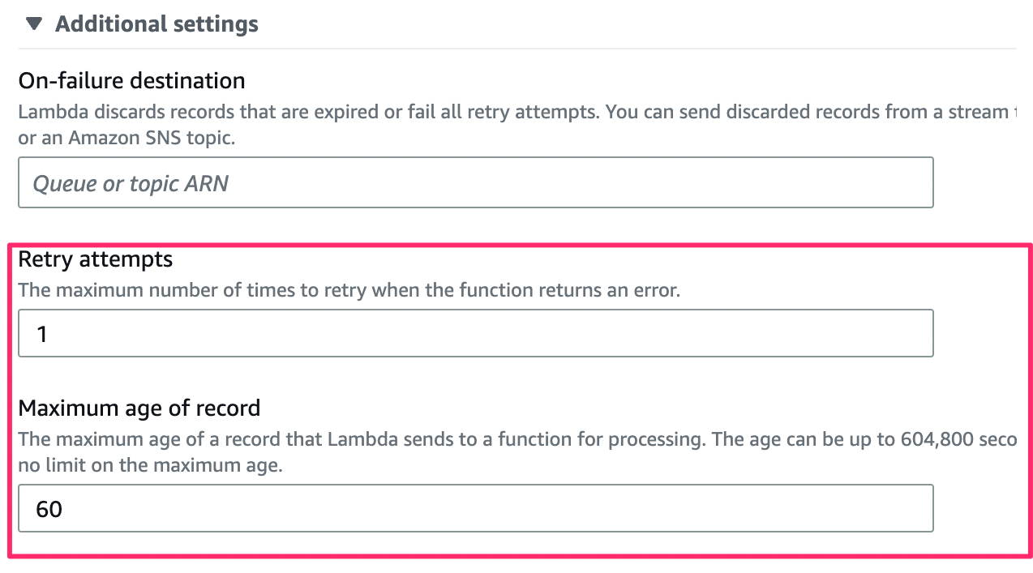Select the value 60 in Maximum age field

pos(50,508)
